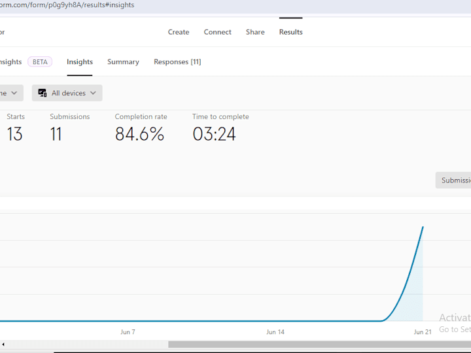Image resolution: width=471 pixels, height=353 pixels.
Task: Open the Create tab
Action: [179, 32]
